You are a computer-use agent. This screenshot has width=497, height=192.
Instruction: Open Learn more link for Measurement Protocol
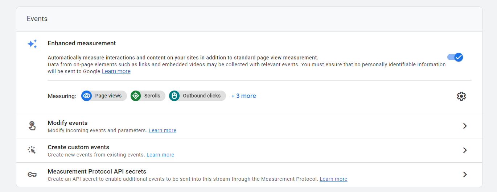point(333,179)
